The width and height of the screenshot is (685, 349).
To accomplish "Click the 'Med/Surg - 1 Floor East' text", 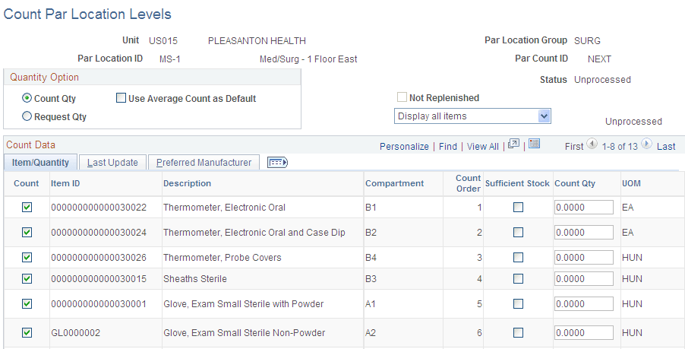I will click(x=308, y=59).
